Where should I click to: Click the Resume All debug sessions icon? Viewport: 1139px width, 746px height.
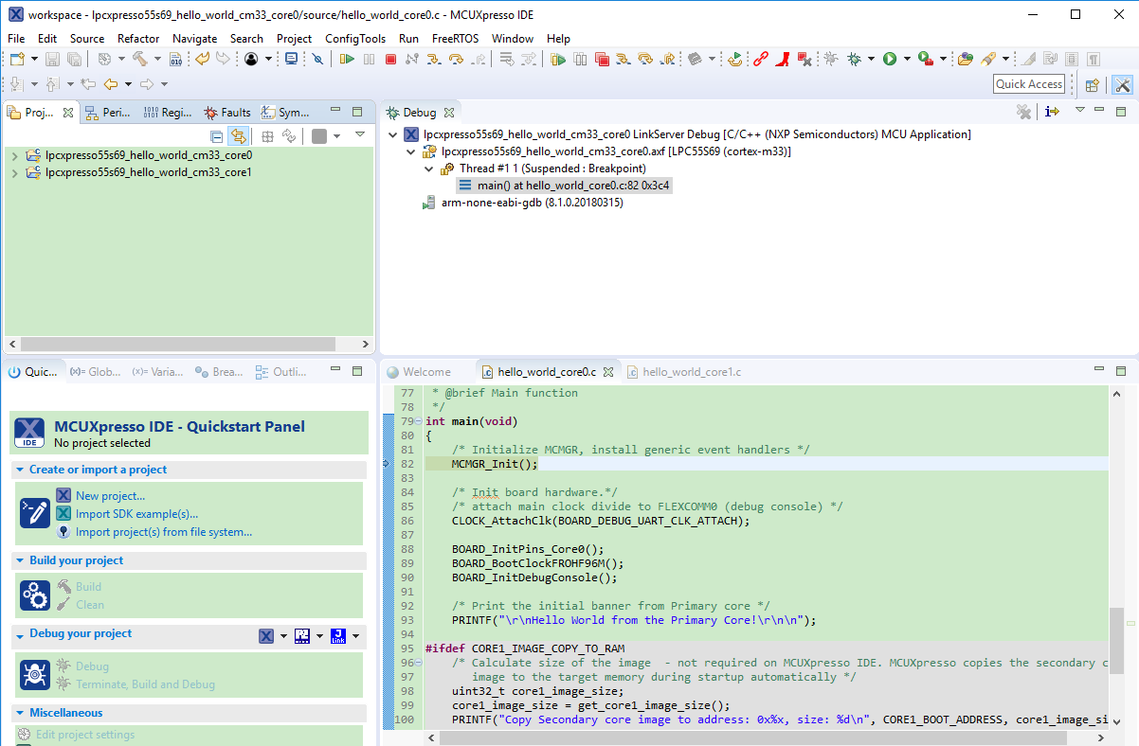pyautogui.click(x=558, y=59)
